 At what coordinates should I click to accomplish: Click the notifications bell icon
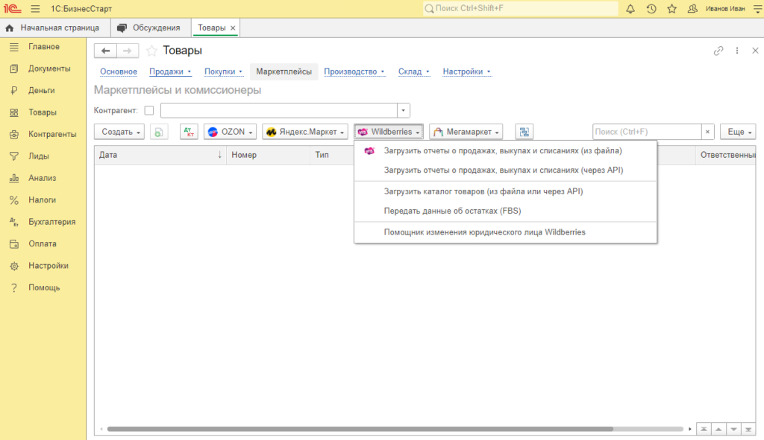630,9
